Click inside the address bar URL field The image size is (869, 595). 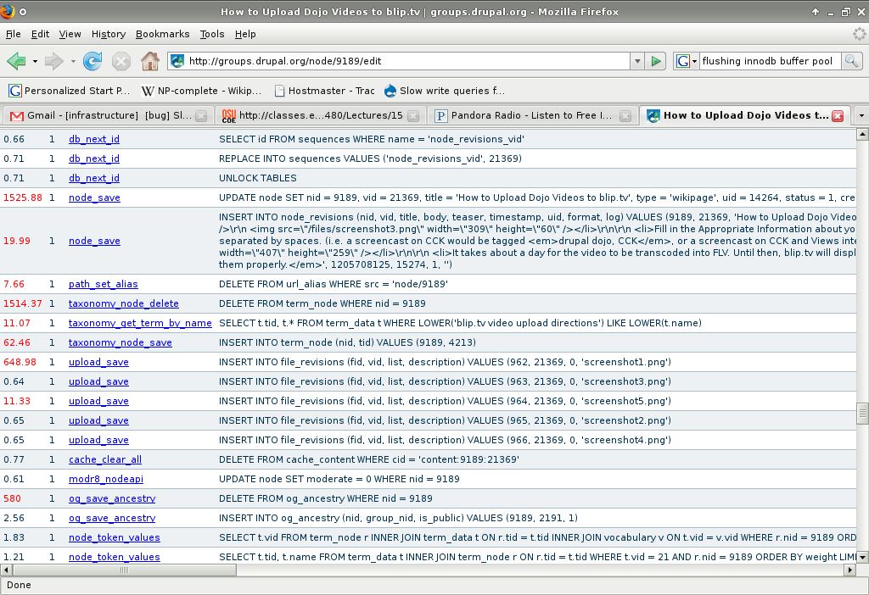pyautogui.click(x=407, y=61)
